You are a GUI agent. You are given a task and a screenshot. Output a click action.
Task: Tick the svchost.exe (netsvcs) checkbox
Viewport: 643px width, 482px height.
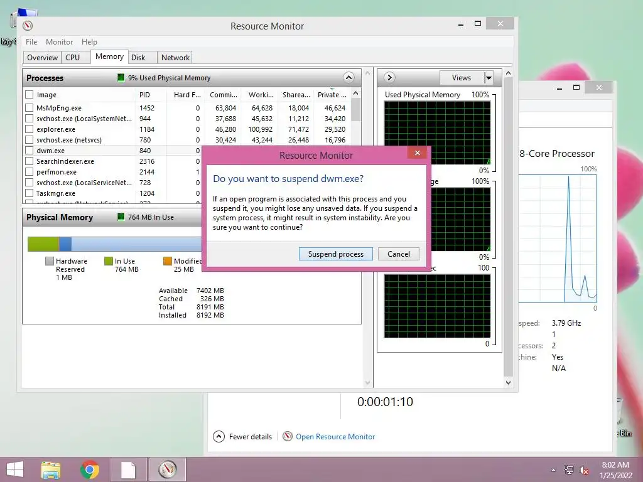[x=29, y=140]
